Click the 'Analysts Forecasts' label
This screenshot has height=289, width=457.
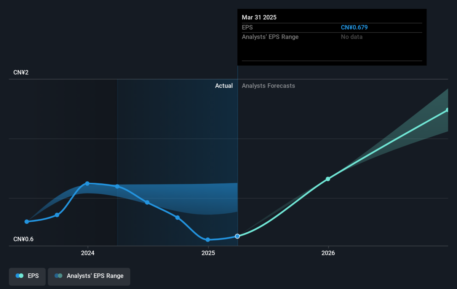[x=268, y=86]
